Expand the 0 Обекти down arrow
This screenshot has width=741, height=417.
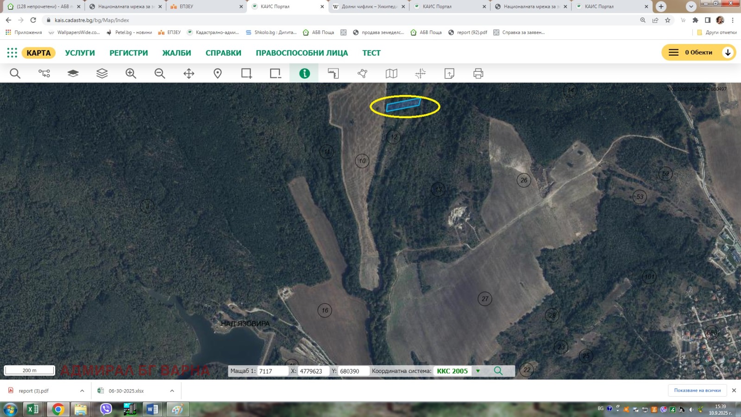click(728, 52)
